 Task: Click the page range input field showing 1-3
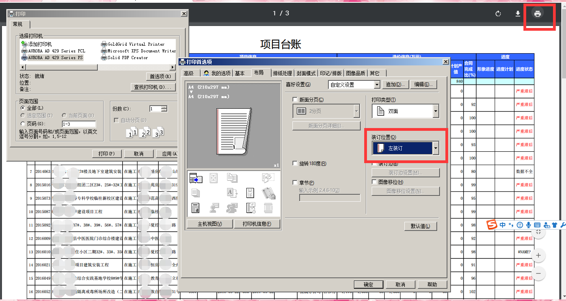(78, 124)
